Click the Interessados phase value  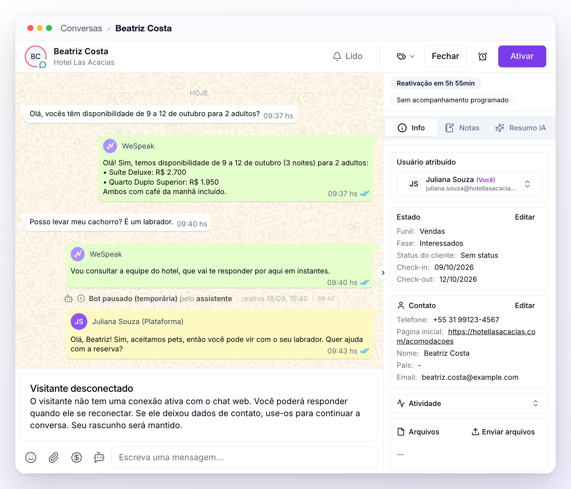(x=441, y=243)
